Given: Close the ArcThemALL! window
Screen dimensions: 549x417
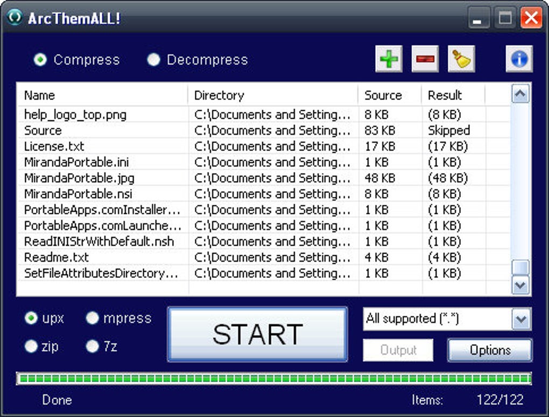Looking at the screenshot, I should [x=531, y=18].
